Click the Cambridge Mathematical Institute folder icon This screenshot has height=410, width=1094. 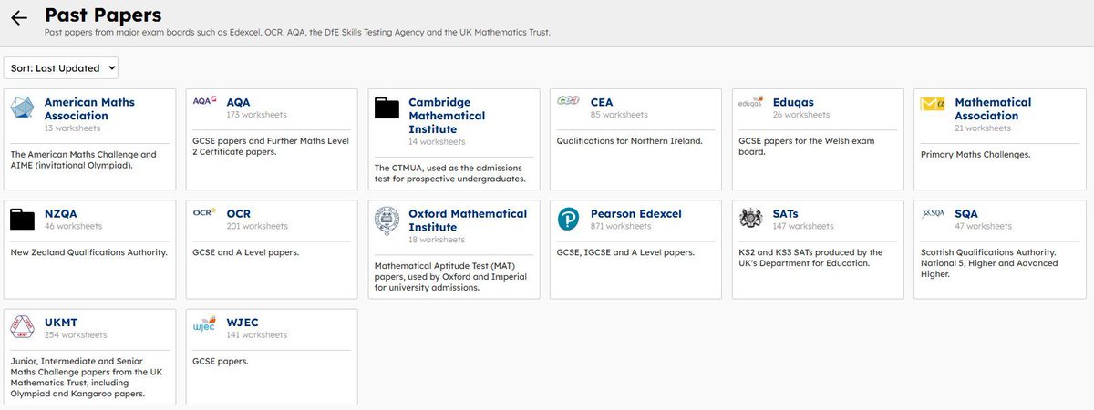tap(387, 108)
